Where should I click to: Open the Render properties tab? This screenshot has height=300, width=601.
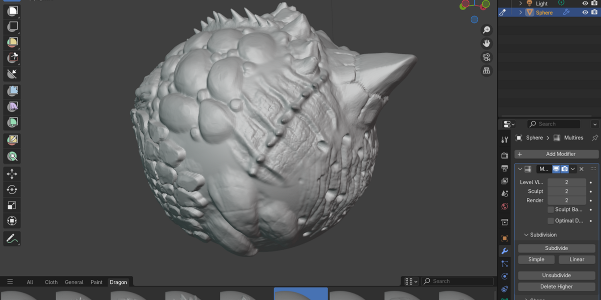pyautogui.click(x=505, y=155)
